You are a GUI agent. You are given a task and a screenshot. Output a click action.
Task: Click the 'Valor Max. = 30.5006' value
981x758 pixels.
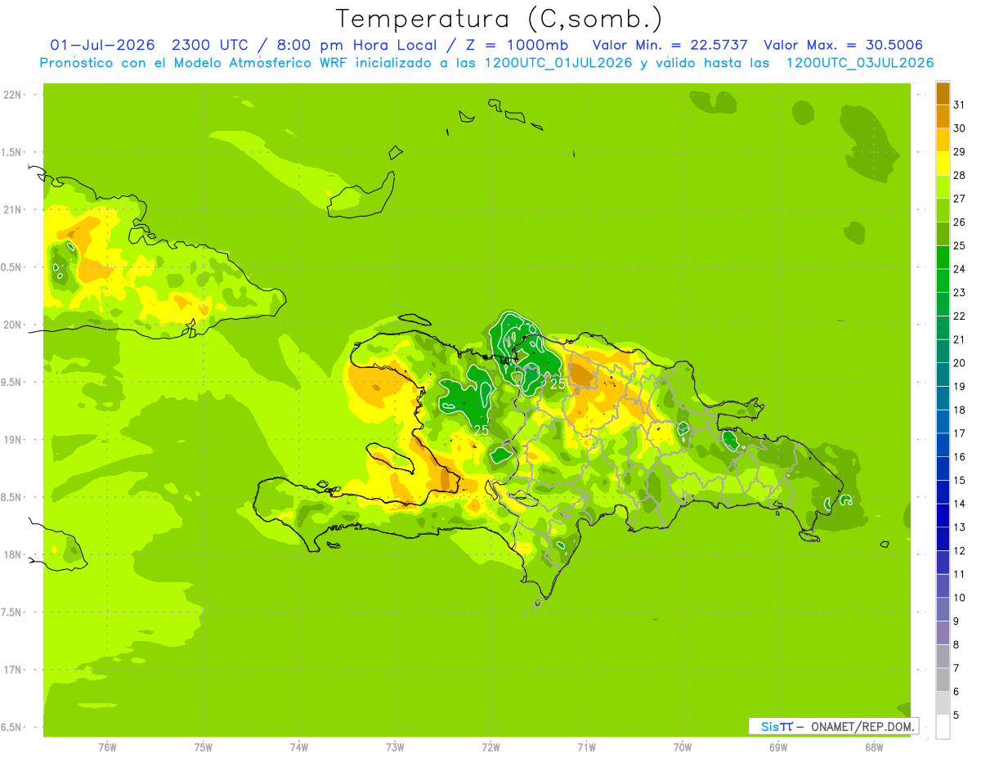(x=843, y=45)
